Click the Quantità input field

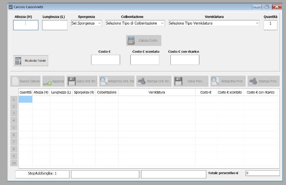pos(270,25)
